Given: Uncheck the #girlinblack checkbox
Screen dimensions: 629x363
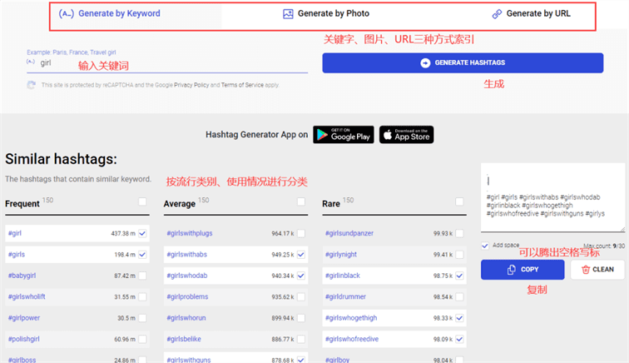Looking at the screenshot, I should [459, 276].
